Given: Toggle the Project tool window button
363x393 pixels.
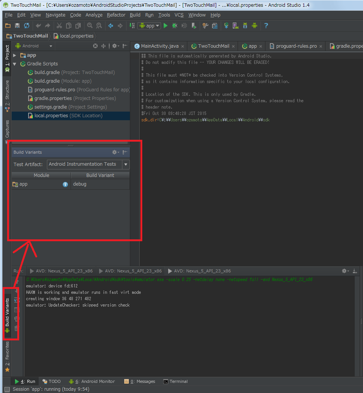Looking at the screenshot, I should point(7,59).
